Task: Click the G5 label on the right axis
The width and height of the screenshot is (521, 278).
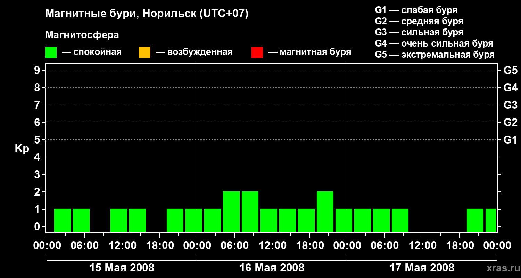Action: click(x=510, y=70)
